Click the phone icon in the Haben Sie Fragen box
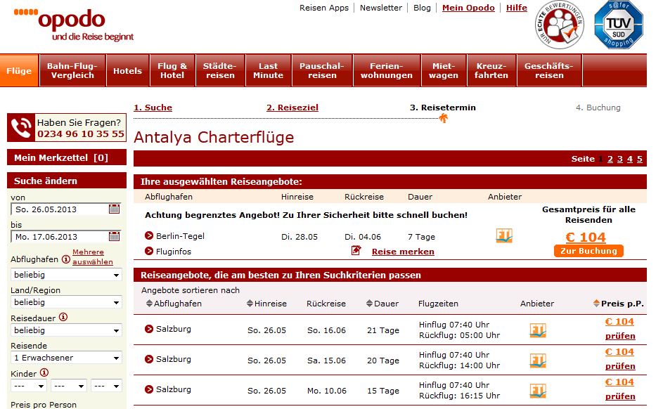This screenshot has width=663, height=409. 21,128
